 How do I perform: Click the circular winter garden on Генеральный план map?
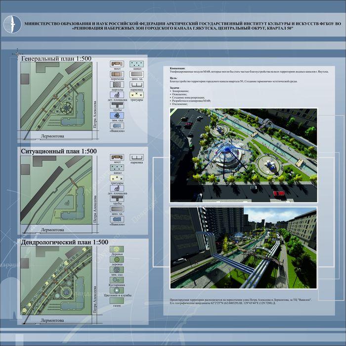(66, 108)
